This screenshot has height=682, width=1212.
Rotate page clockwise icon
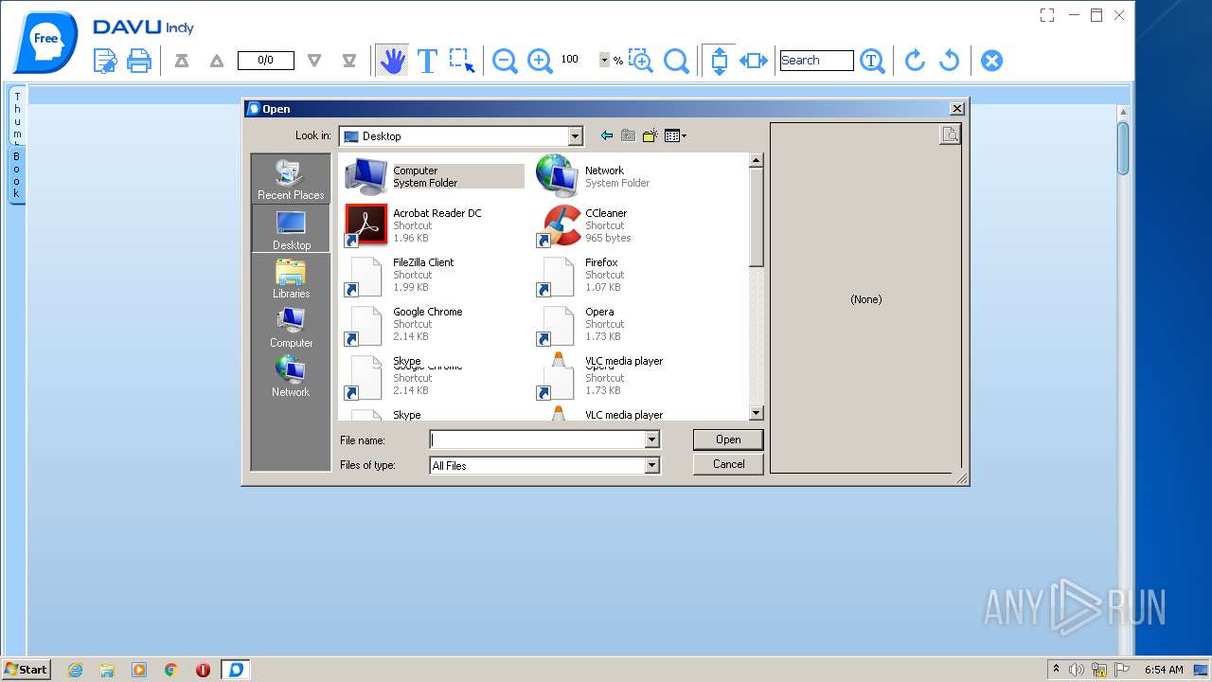[x=914, y=61]
